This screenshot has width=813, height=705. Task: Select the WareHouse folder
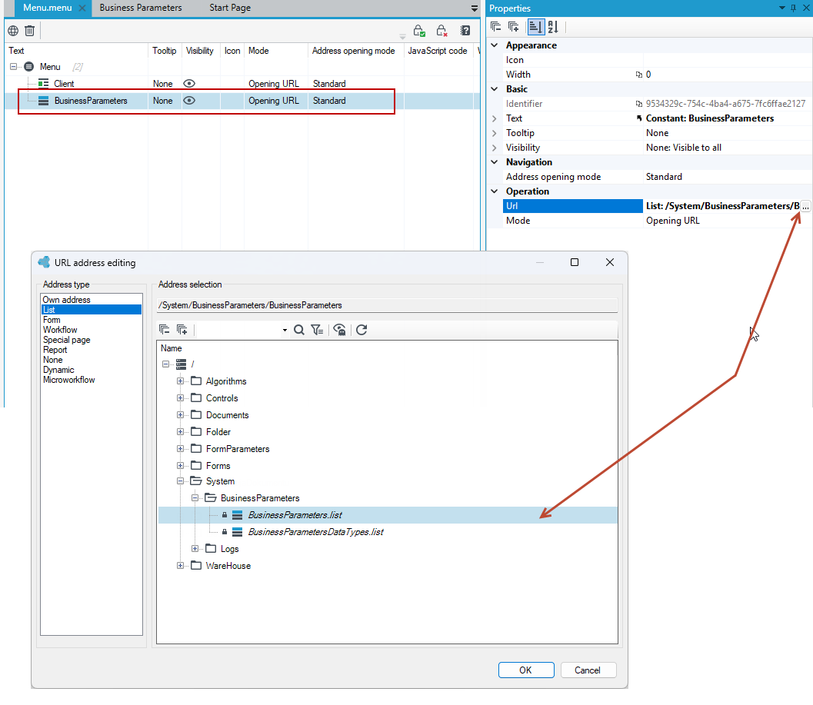pos(228,566)
